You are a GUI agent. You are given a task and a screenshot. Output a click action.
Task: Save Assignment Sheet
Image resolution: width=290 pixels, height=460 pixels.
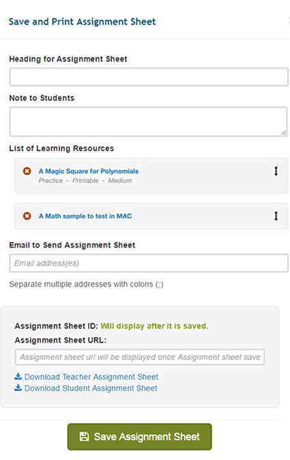[140, 437]
